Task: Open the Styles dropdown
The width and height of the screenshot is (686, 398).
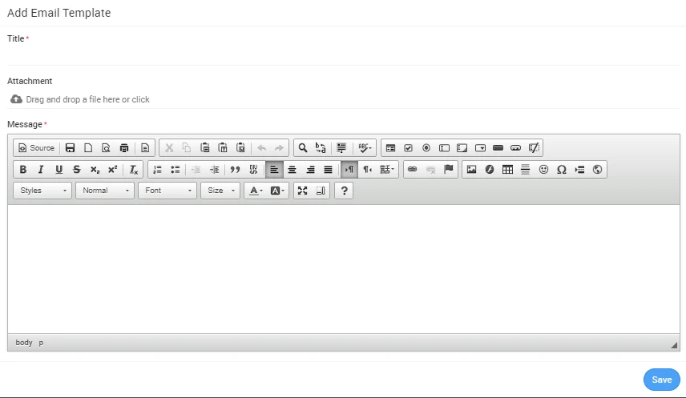Action: 42,191
